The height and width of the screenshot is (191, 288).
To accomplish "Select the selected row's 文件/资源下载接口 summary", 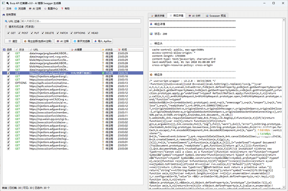I will [x=81, y=73].
